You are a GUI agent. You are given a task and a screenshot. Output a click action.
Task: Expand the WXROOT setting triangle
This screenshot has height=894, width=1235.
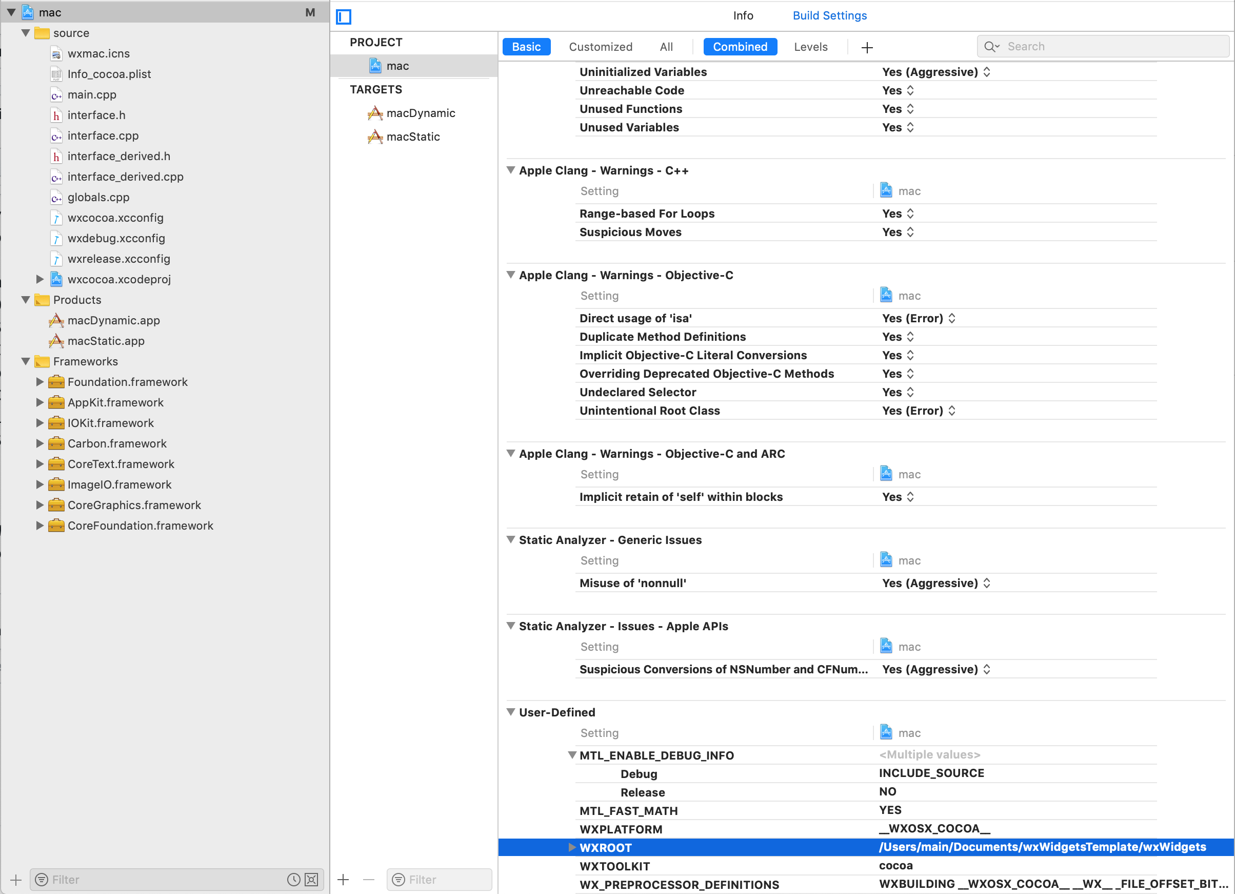[x=572, y=847]
